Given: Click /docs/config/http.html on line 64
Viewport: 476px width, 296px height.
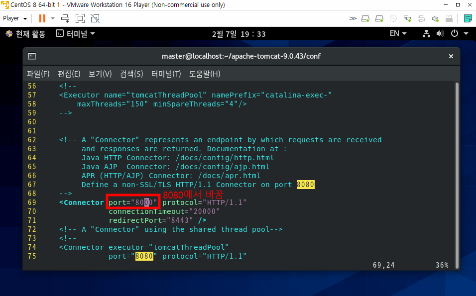Looking at the screenshot, I should pyautogui.click(x=225, y=157).
